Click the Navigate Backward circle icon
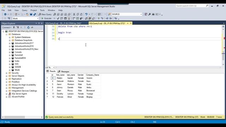The width and height of the screenshot is (226, 127). tap(5, 14)
